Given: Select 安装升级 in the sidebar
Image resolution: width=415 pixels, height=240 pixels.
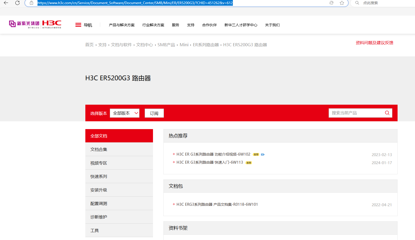Looking at the screenshot, I should pyautogui.click(x=119, y=190).
